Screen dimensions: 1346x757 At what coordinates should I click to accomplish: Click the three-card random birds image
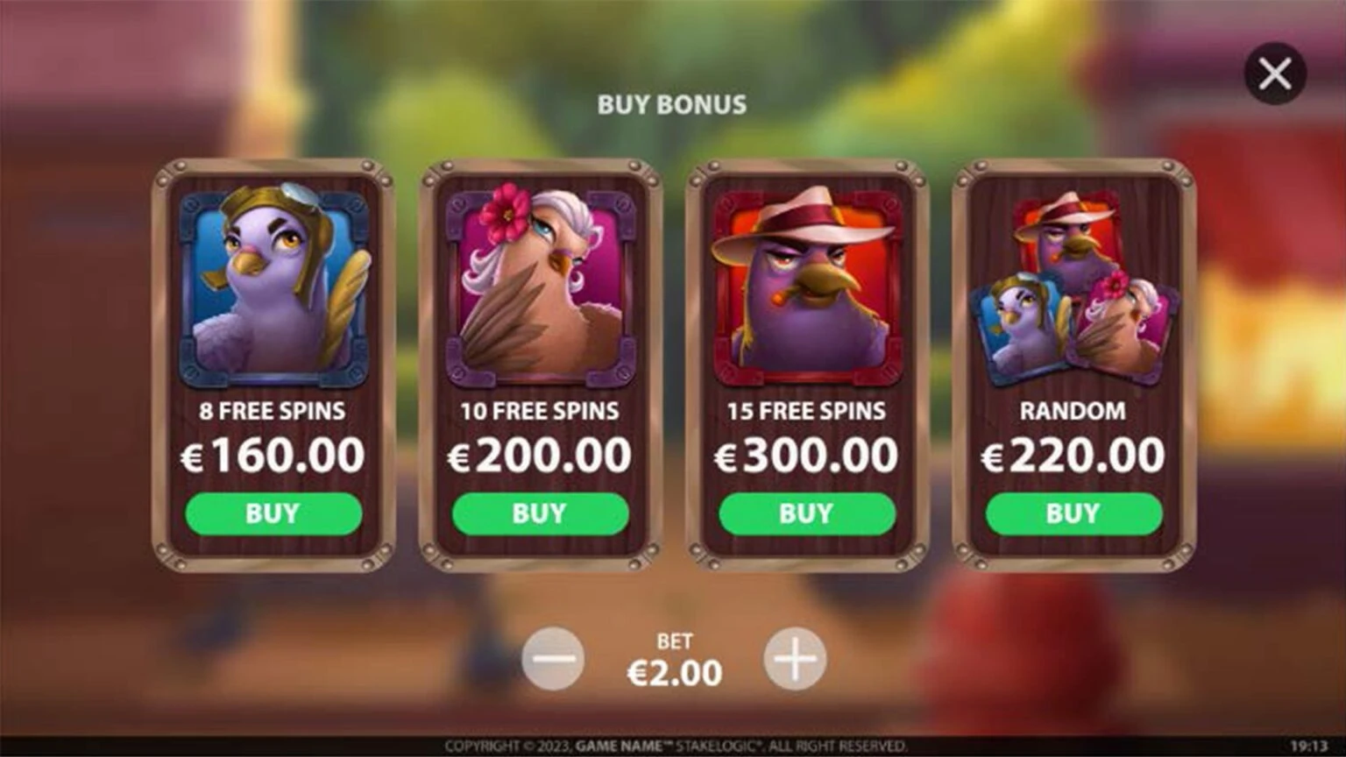[x=1073, y=287]
